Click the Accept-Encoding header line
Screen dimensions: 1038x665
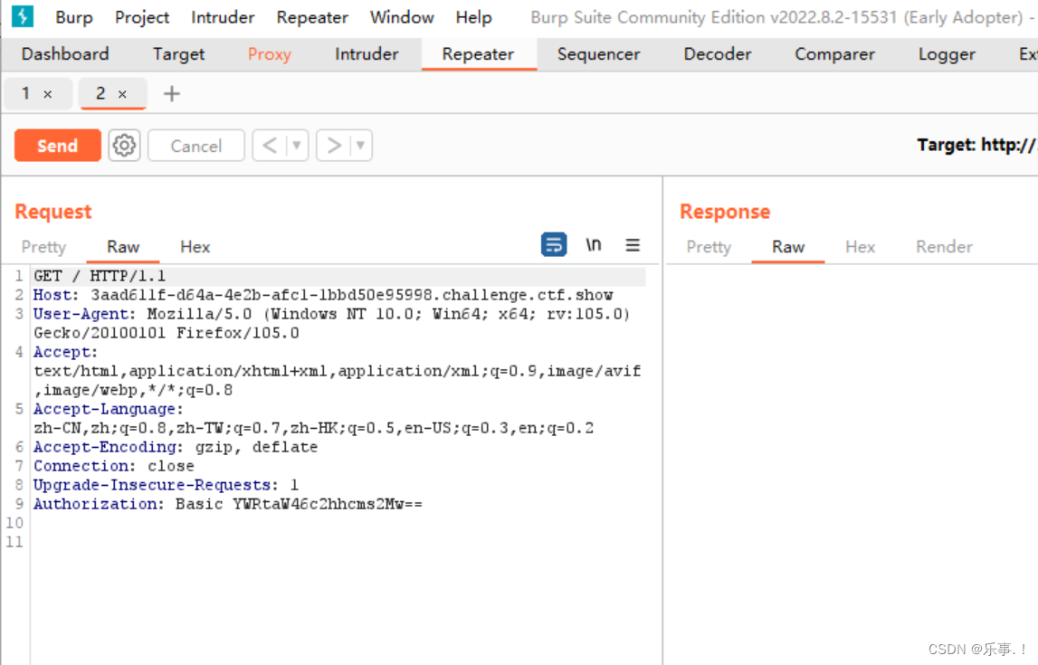[176, 447]
